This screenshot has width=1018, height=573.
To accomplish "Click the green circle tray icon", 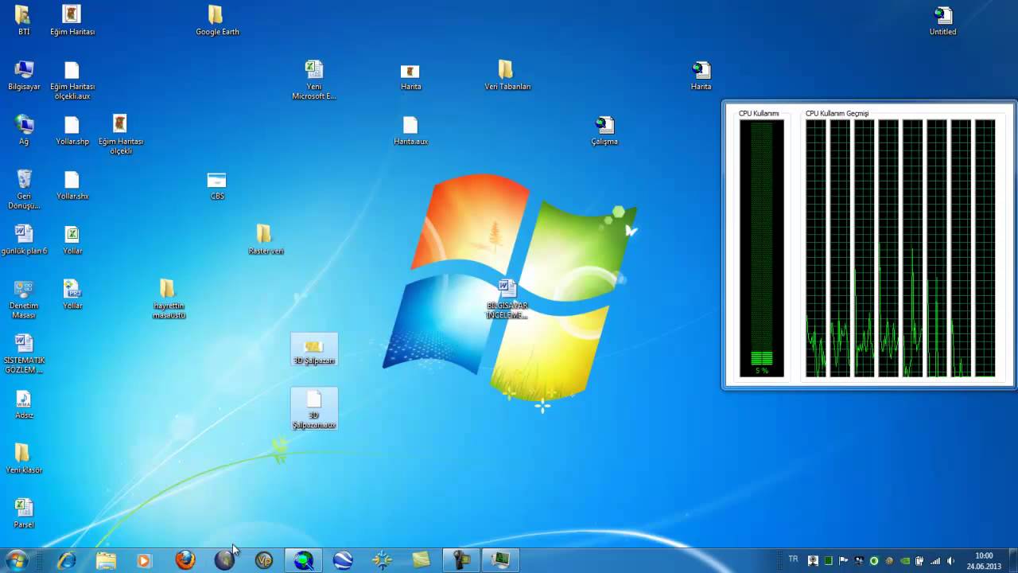I will (x=874, y=560).
